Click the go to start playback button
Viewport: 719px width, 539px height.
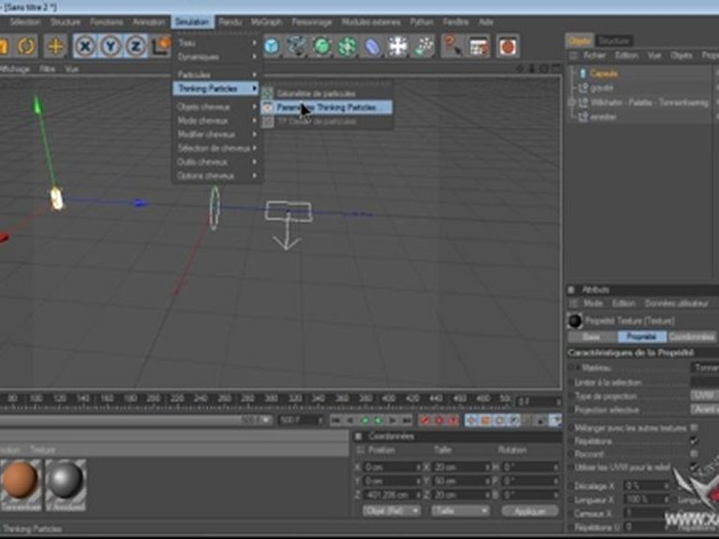pyautogui.click(x=336, y=420)
